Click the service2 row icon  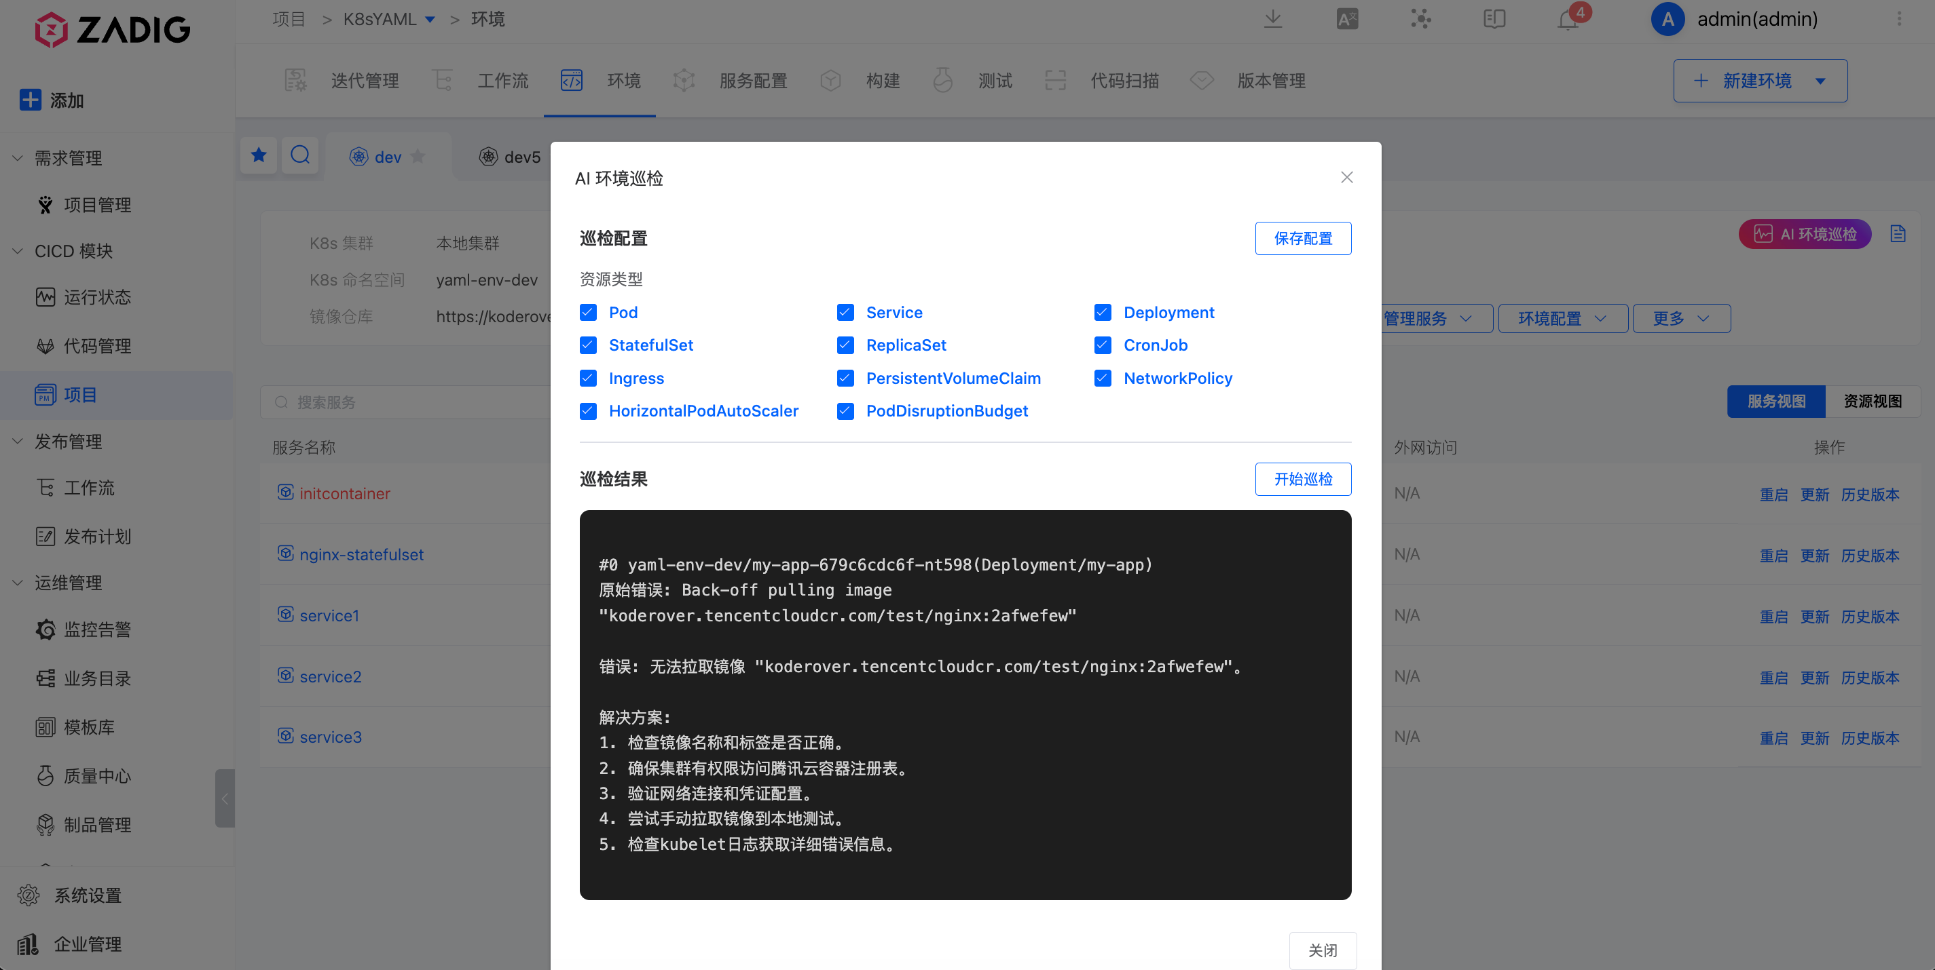pyautogui.click(x=285, y=675)
